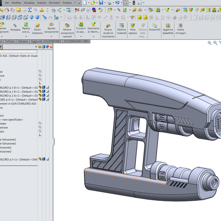Click the gauge measure icon
Image resolution: width=221 pixels, height=221 pixels.
pyautogui.click(x=7, y=10)
